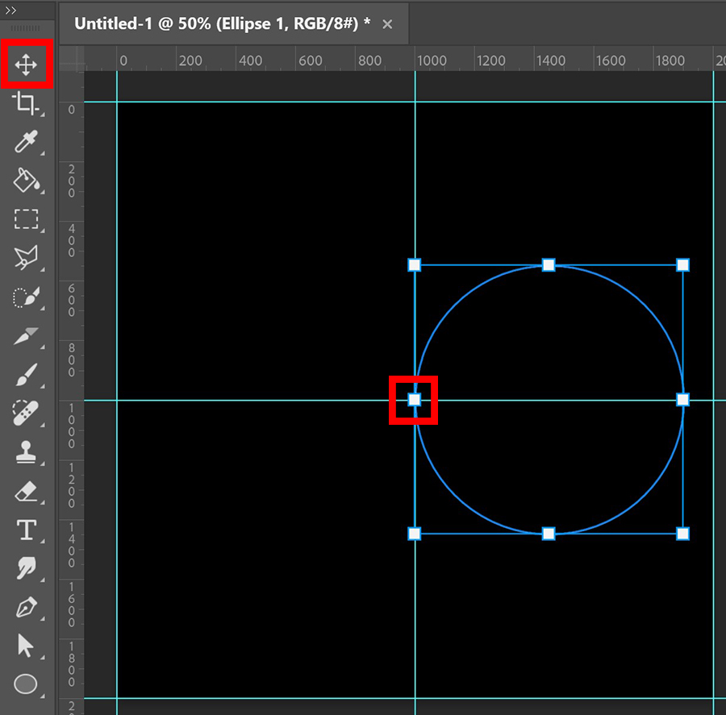Select the Smudge finger tool

[x=26, y=567]
